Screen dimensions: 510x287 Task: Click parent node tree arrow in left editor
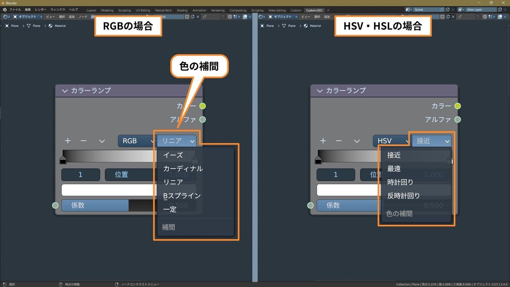[x=223, y=17]
